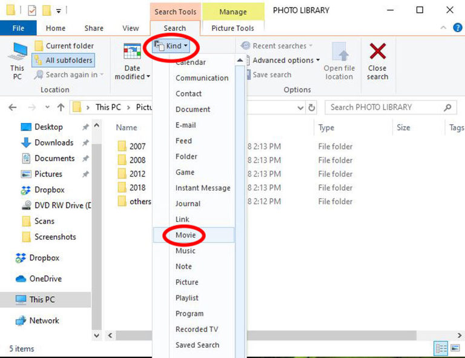Image resolution: width=465 pixels, height=358 pixels.
Task: Open the Kind filter dropdown
Action: pos(171,46)
